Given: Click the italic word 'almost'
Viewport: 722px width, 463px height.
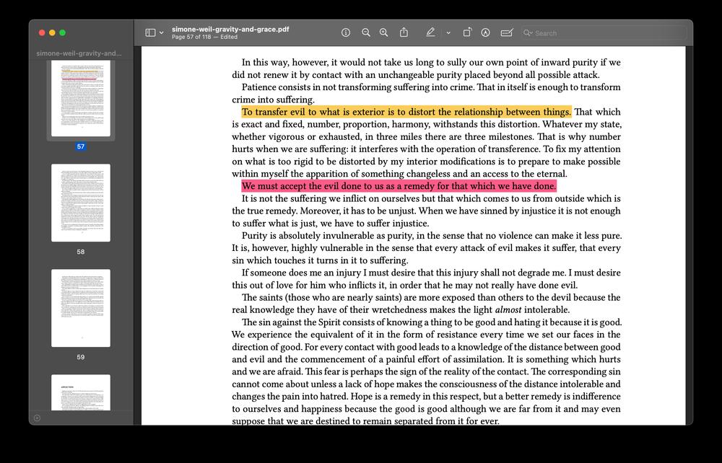Looking at the screenshot, I should pyautogui.click(x=508, y=309).
